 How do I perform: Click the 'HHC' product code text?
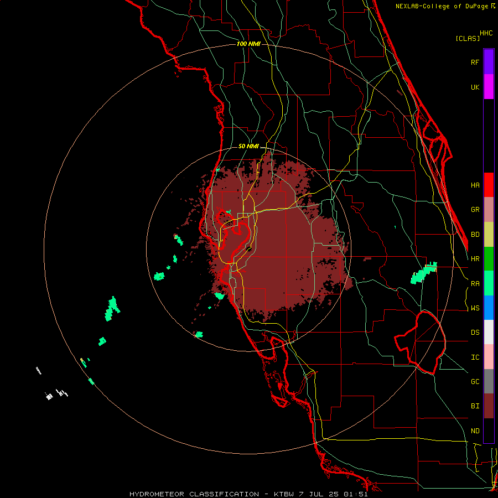486,33
